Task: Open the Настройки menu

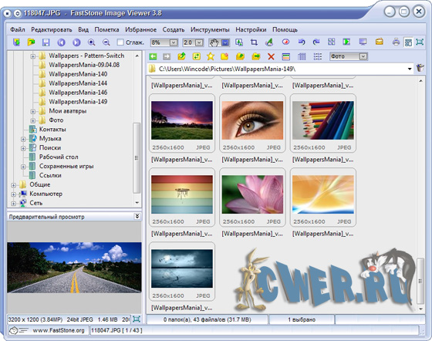Action: pos(251,29)
